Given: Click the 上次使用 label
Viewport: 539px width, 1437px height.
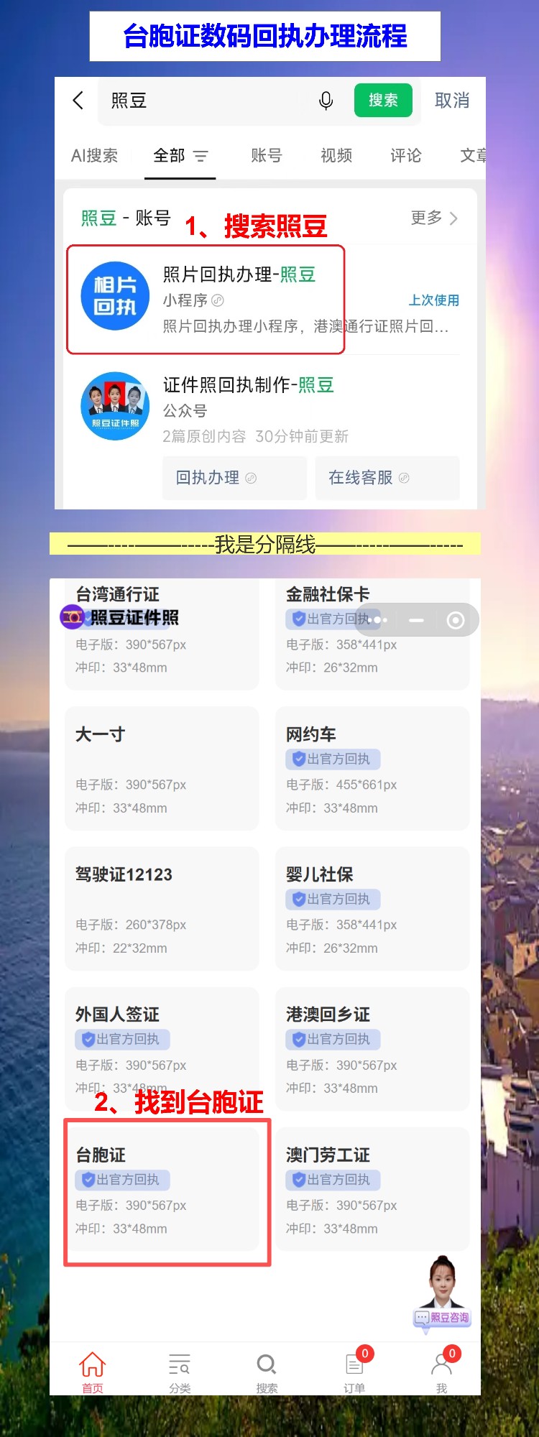Looking at the screenshot, I should point(434,300).
